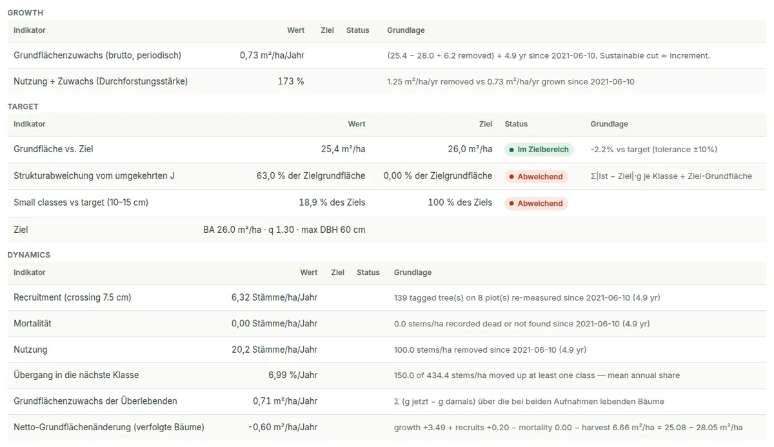The image size is (774, 447).
Task: Click the Grundflächenzuwachs der Überlebenden label
Action: click(95, 401)
